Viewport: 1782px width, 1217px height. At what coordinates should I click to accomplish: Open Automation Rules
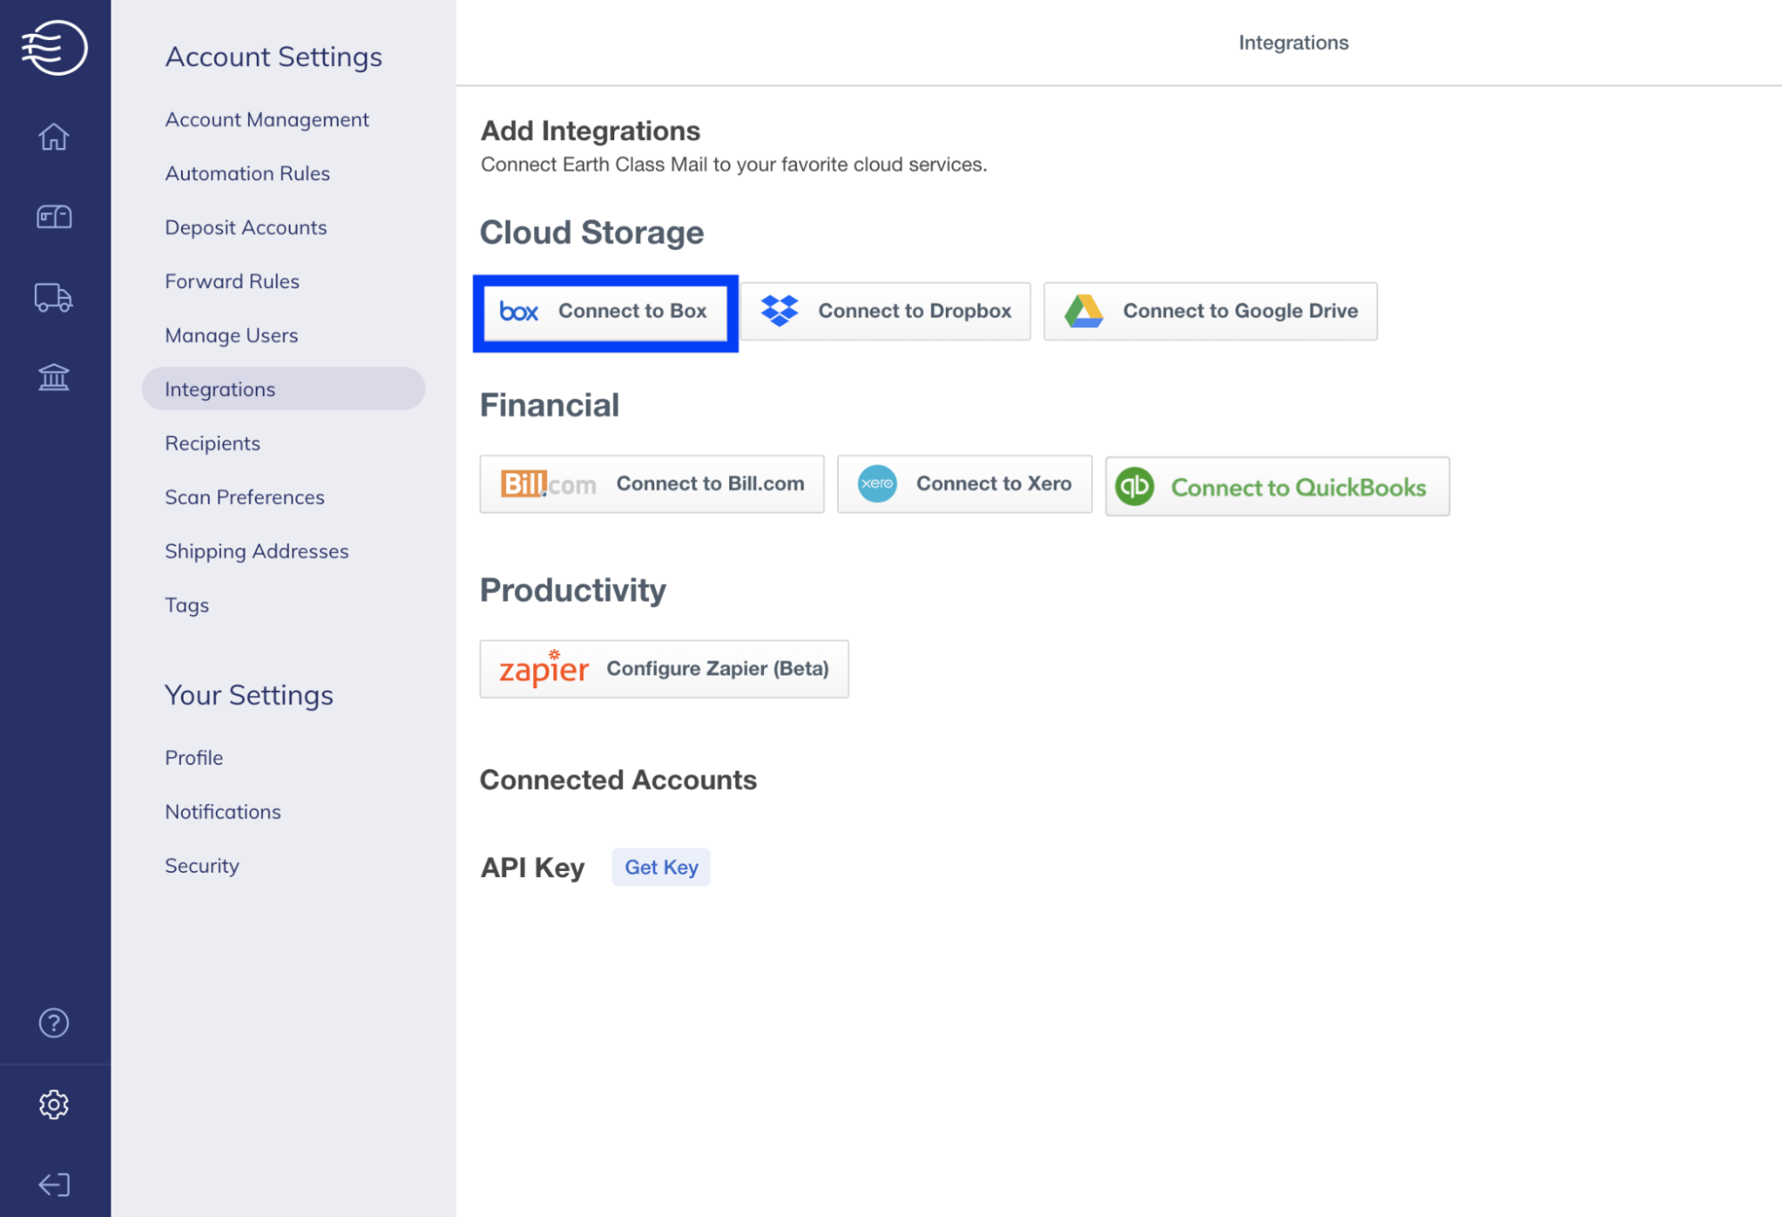click(247, 173)
